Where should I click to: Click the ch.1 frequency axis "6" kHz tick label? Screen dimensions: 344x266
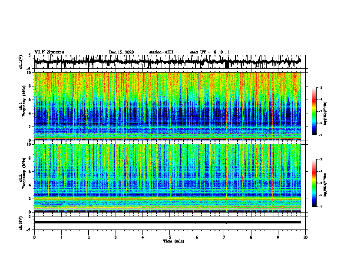tap(30, 100)
